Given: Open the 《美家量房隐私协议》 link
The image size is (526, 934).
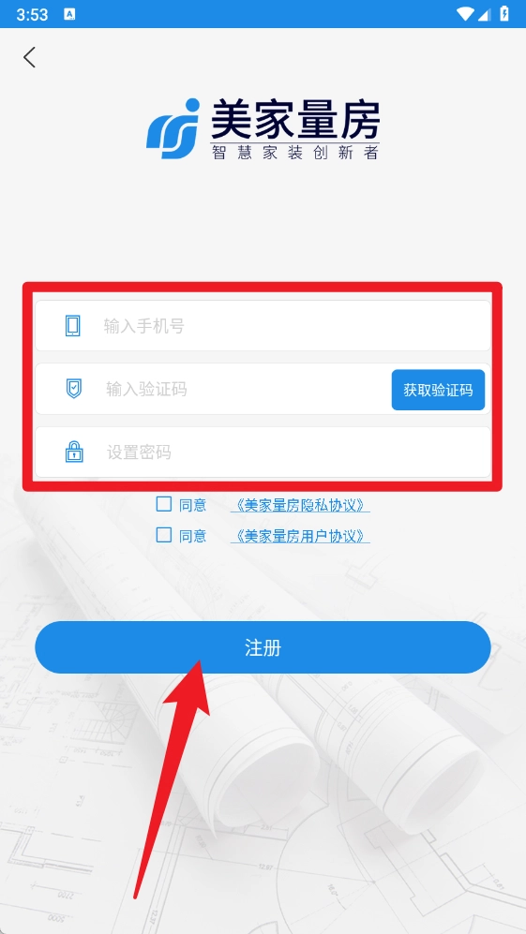Looking at the screenshot, I should 300,506.
